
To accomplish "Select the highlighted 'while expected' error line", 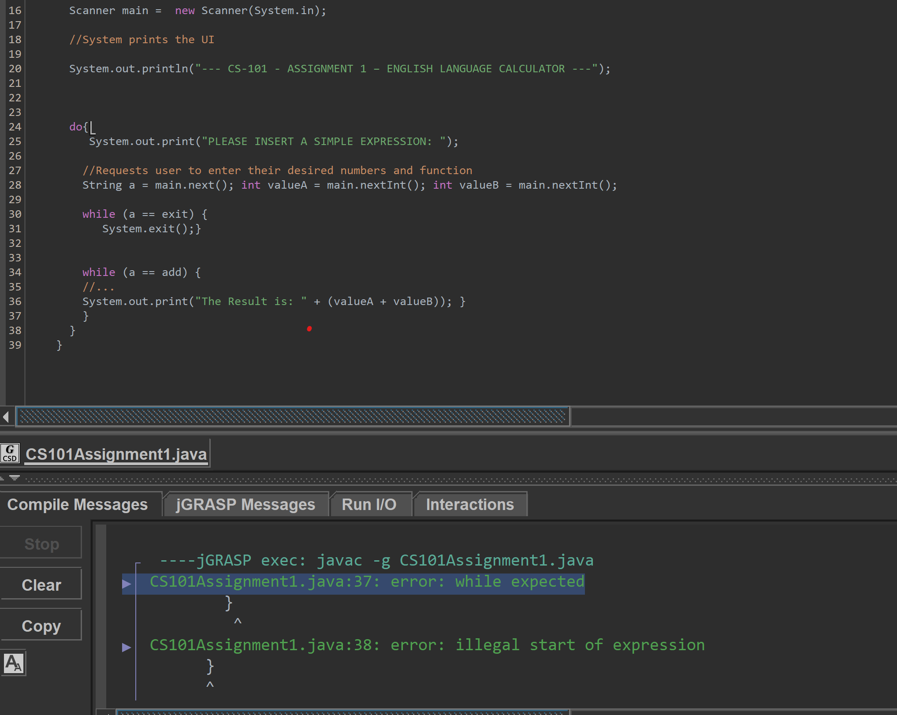I will tap(366, 581).
